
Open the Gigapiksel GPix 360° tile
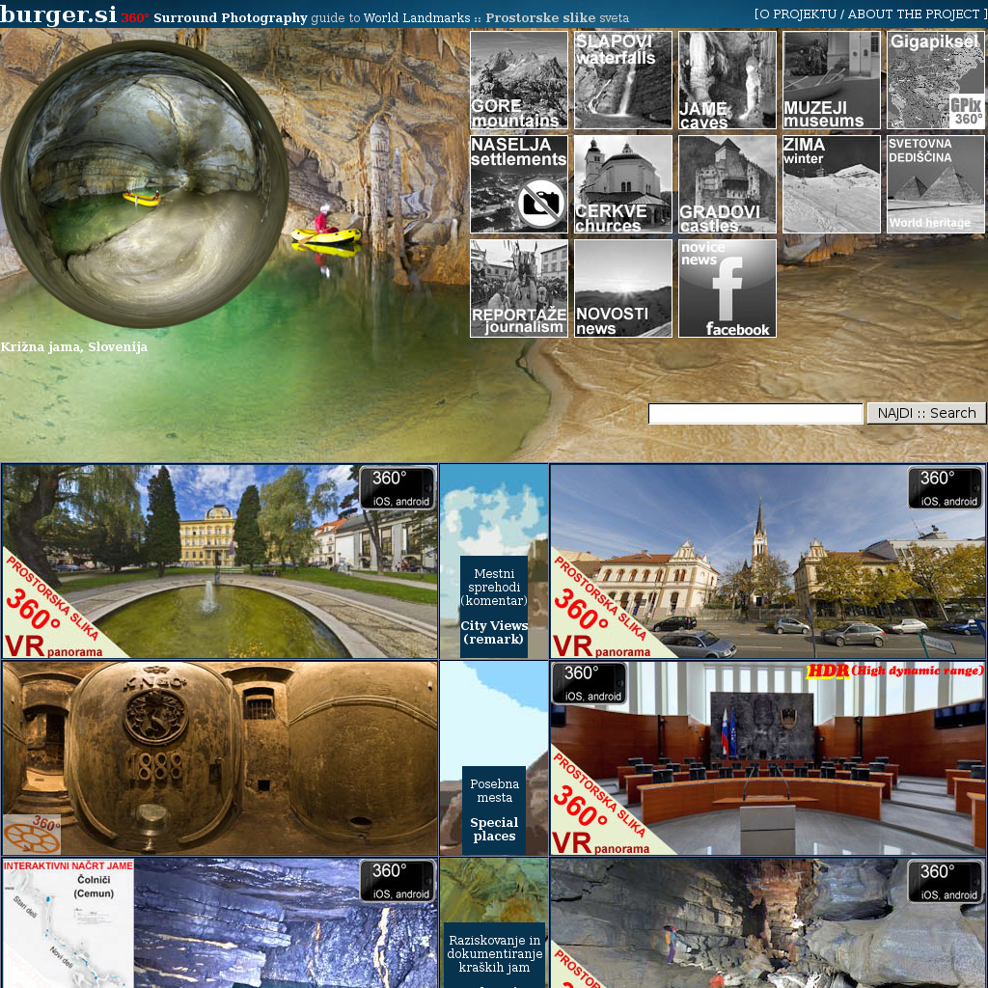(936, 80)
